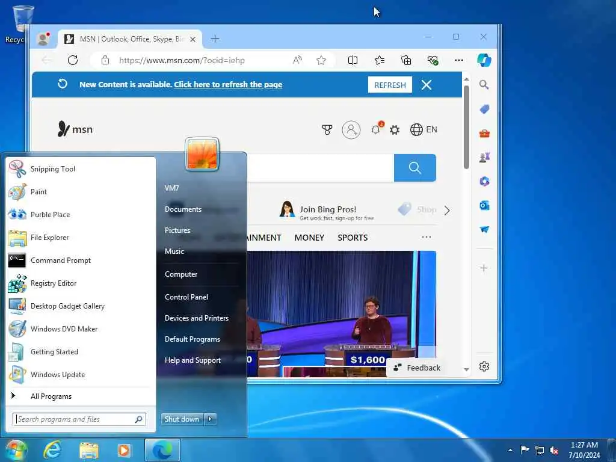
Task: Click the Read aloud icon
Action: 297,60
